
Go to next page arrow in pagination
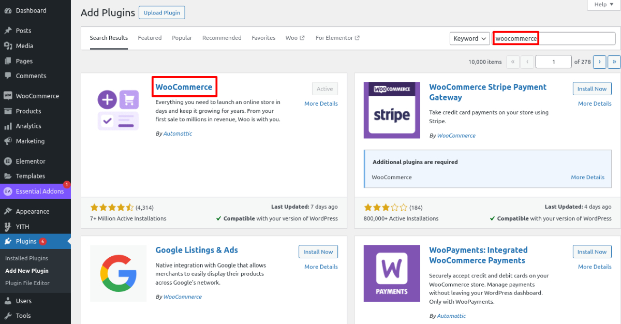[x=599, y=62]
